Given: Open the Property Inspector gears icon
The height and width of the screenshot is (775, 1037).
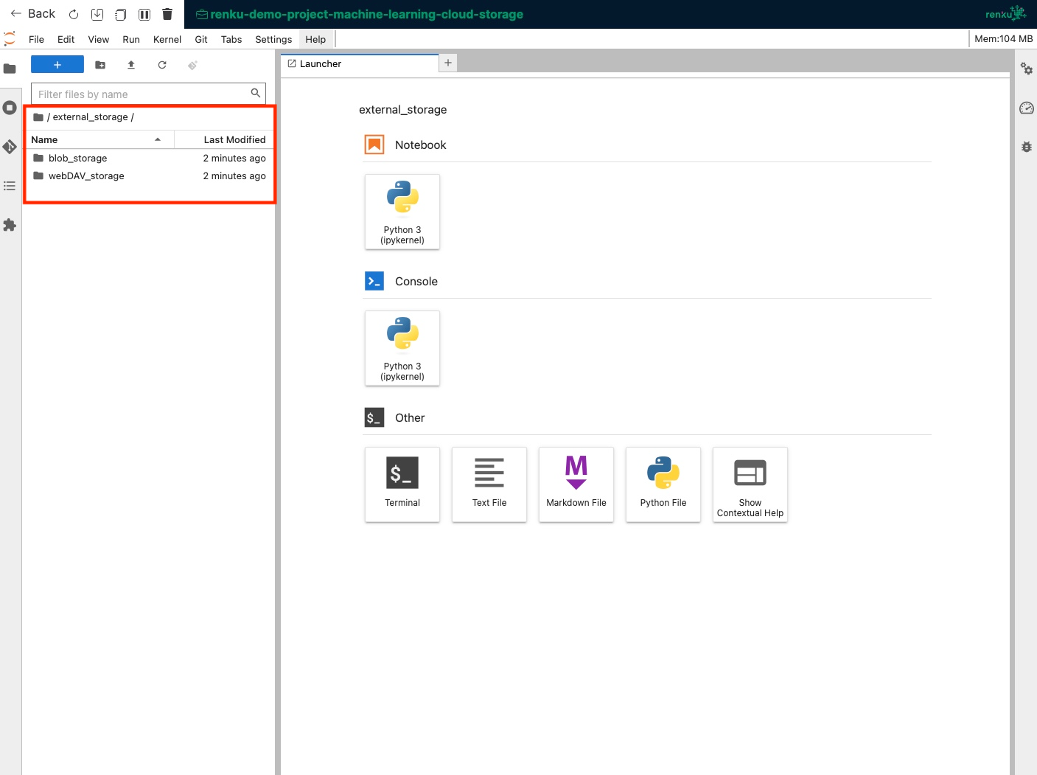Looking at the screenshot, I should coord(1027,69).
